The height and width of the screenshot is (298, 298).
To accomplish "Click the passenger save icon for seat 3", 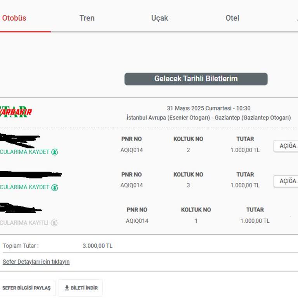I will point(55,187).
